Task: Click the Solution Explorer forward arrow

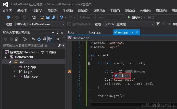Action: 11,39
